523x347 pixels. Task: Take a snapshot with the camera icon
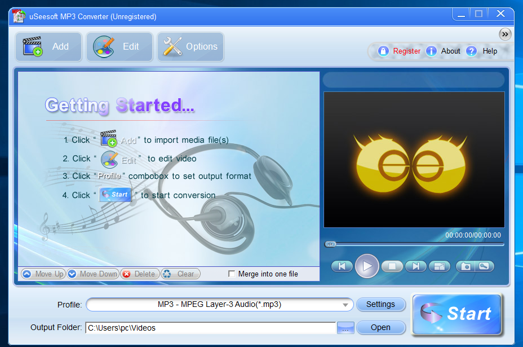466,266
